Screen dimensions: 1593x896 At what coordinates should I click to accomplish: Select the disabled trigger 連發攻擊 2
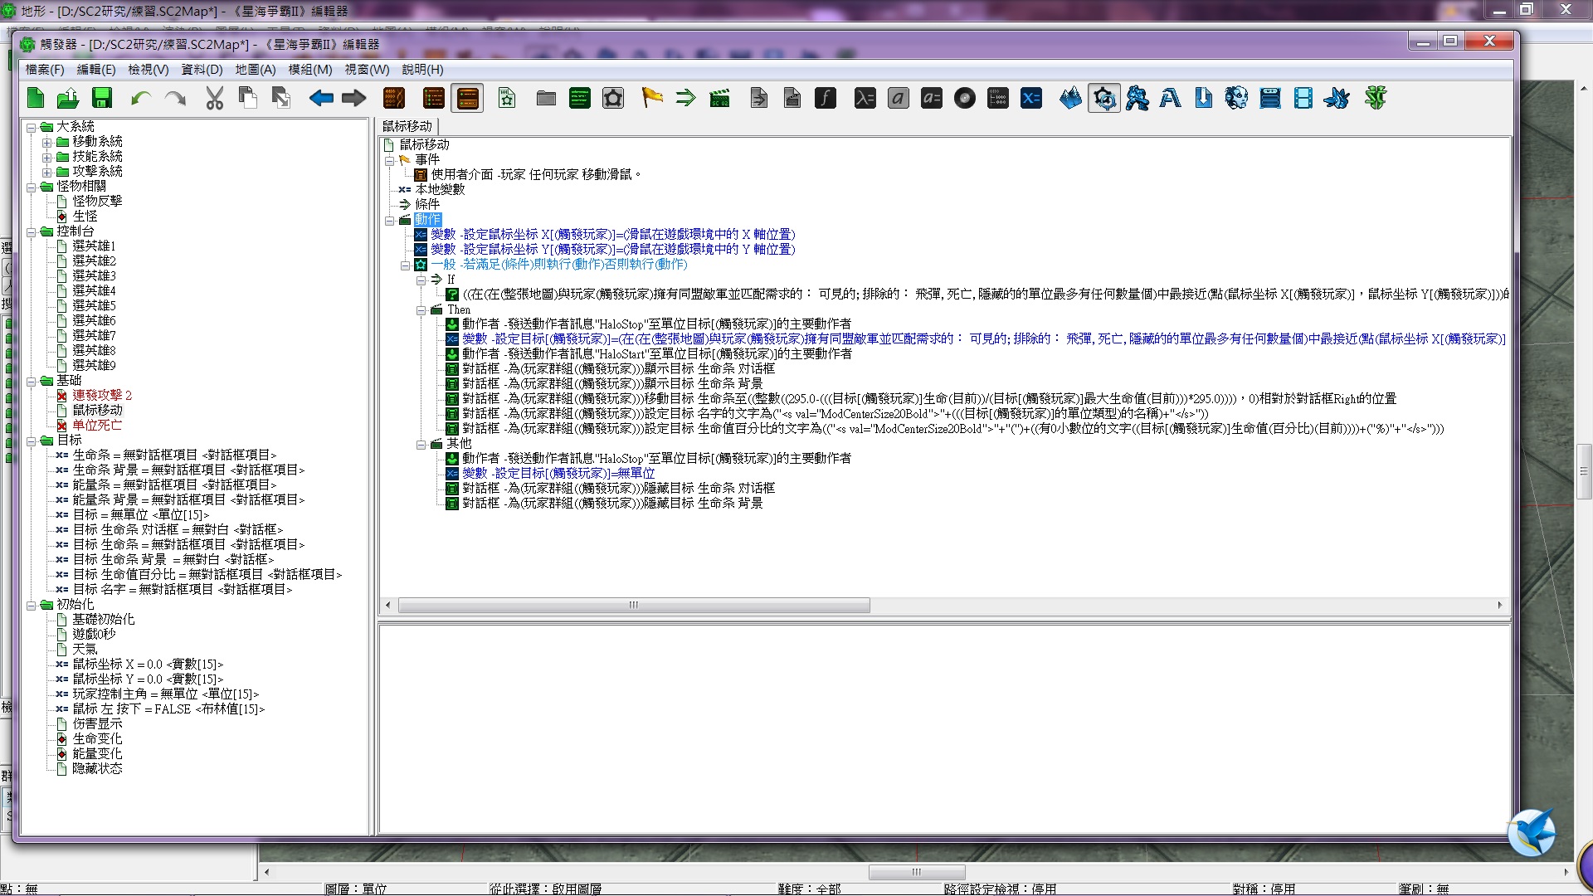click(x=102, y=395)
